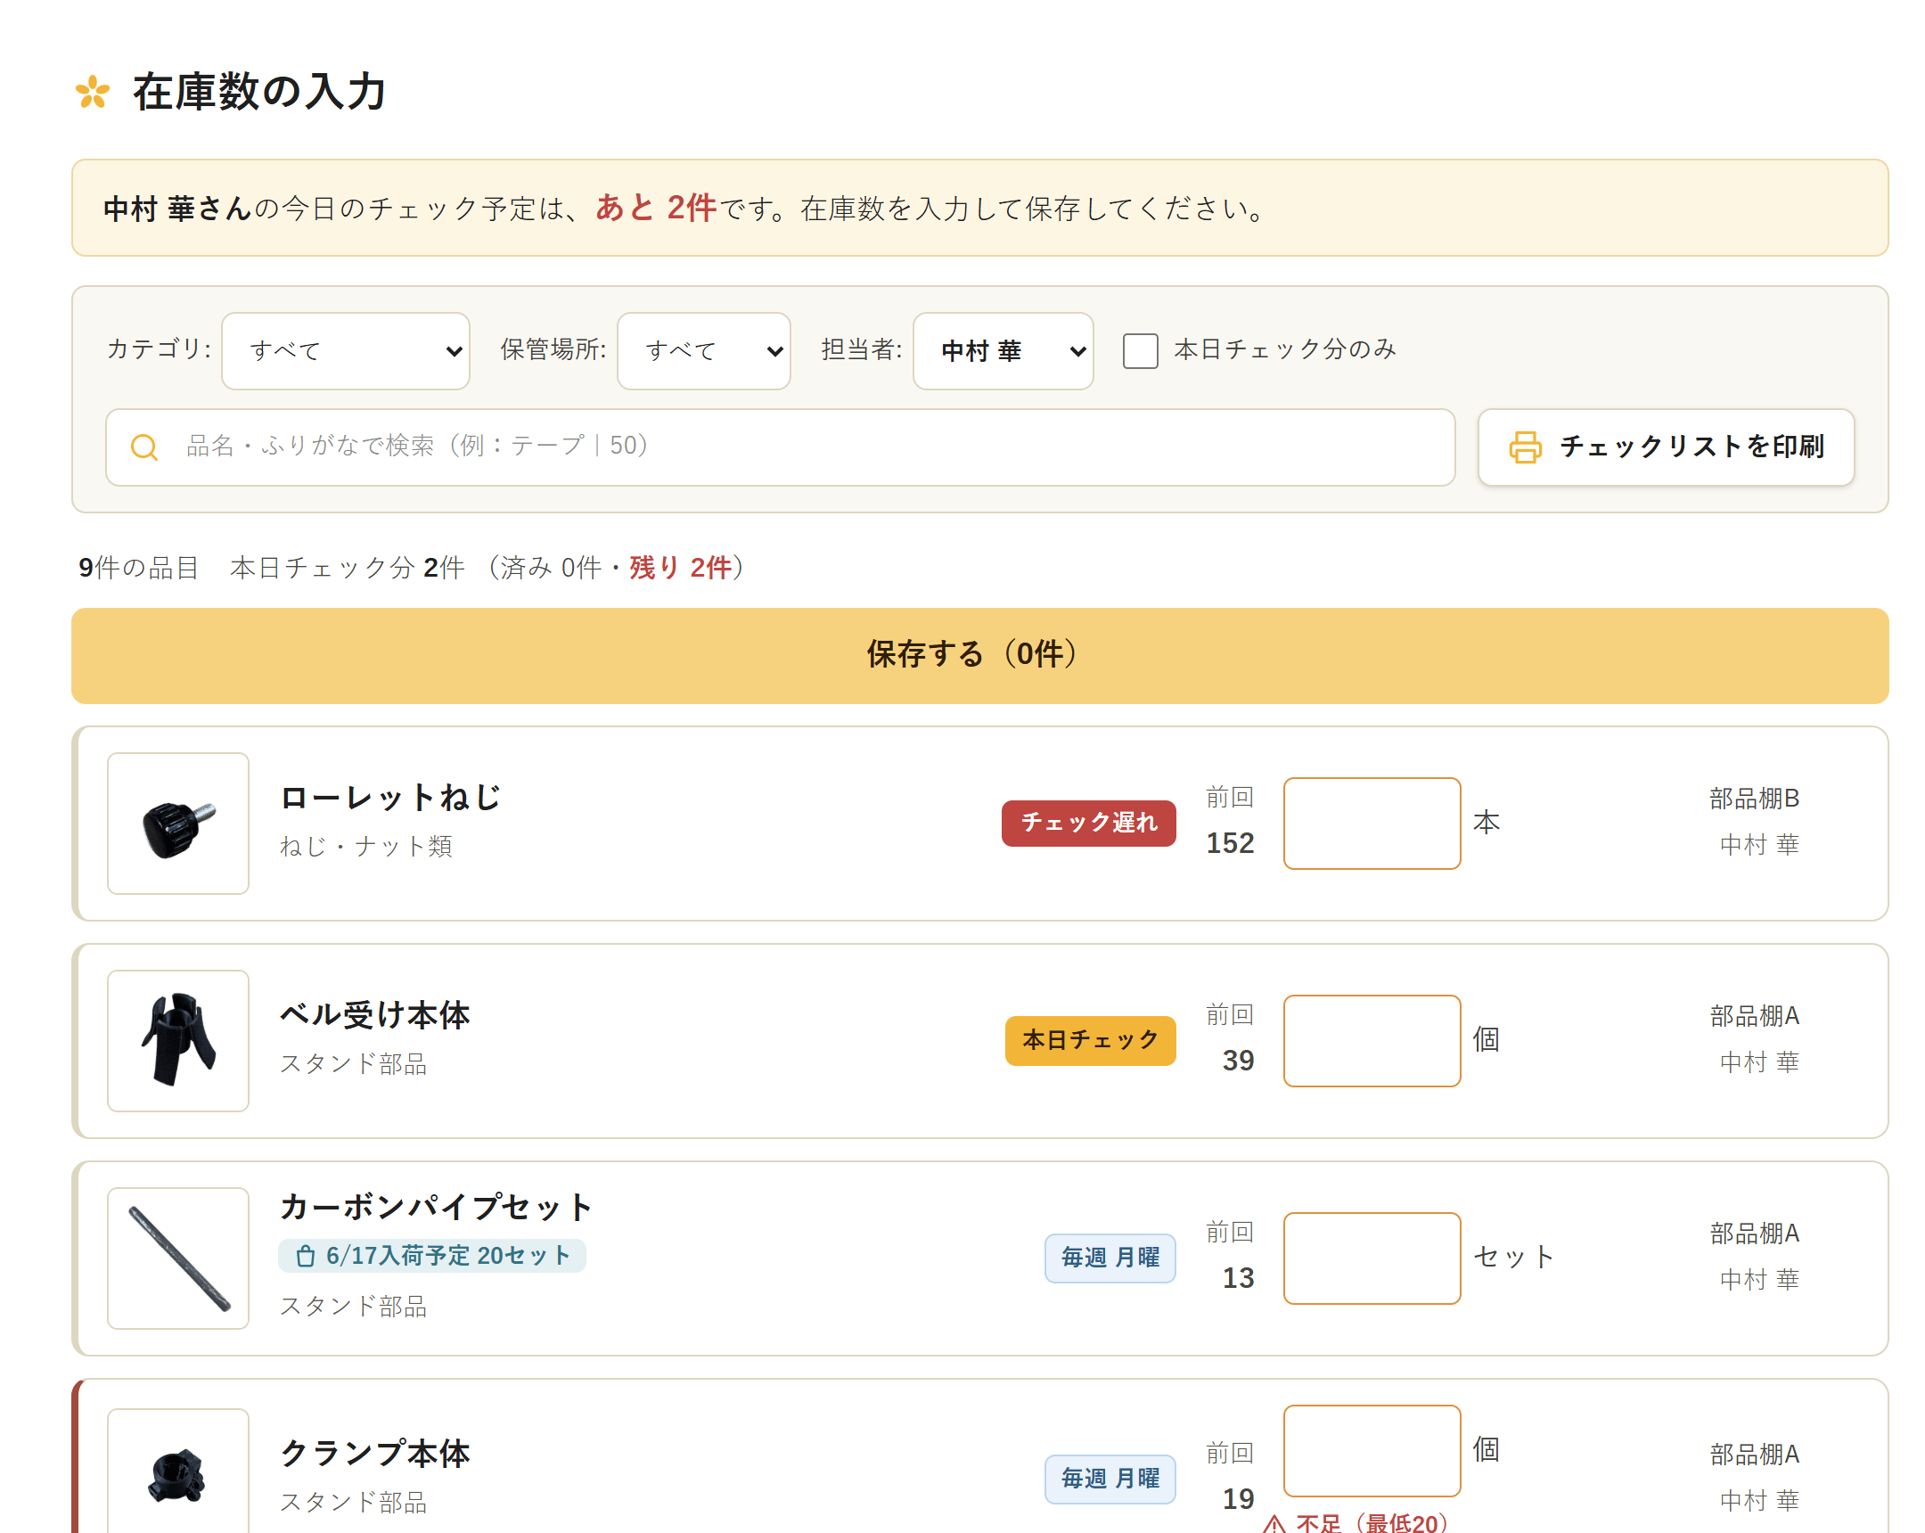Open the ベル受け本体 product thumbnail
Screen dimensions: 1925x1533
177,1040
